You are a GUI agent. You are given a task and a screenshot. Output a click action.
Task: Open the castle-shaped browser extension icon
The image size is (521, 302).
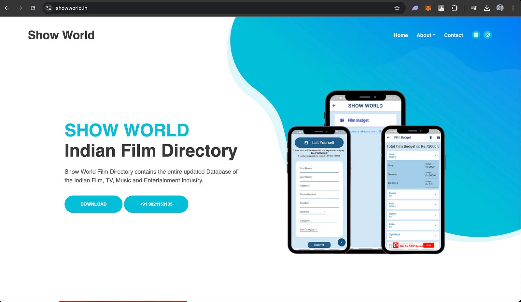tap(441, 8)
